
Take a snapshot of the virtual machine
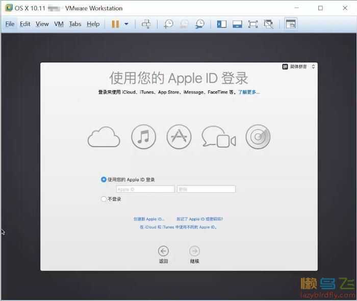(x=168, y=24)
